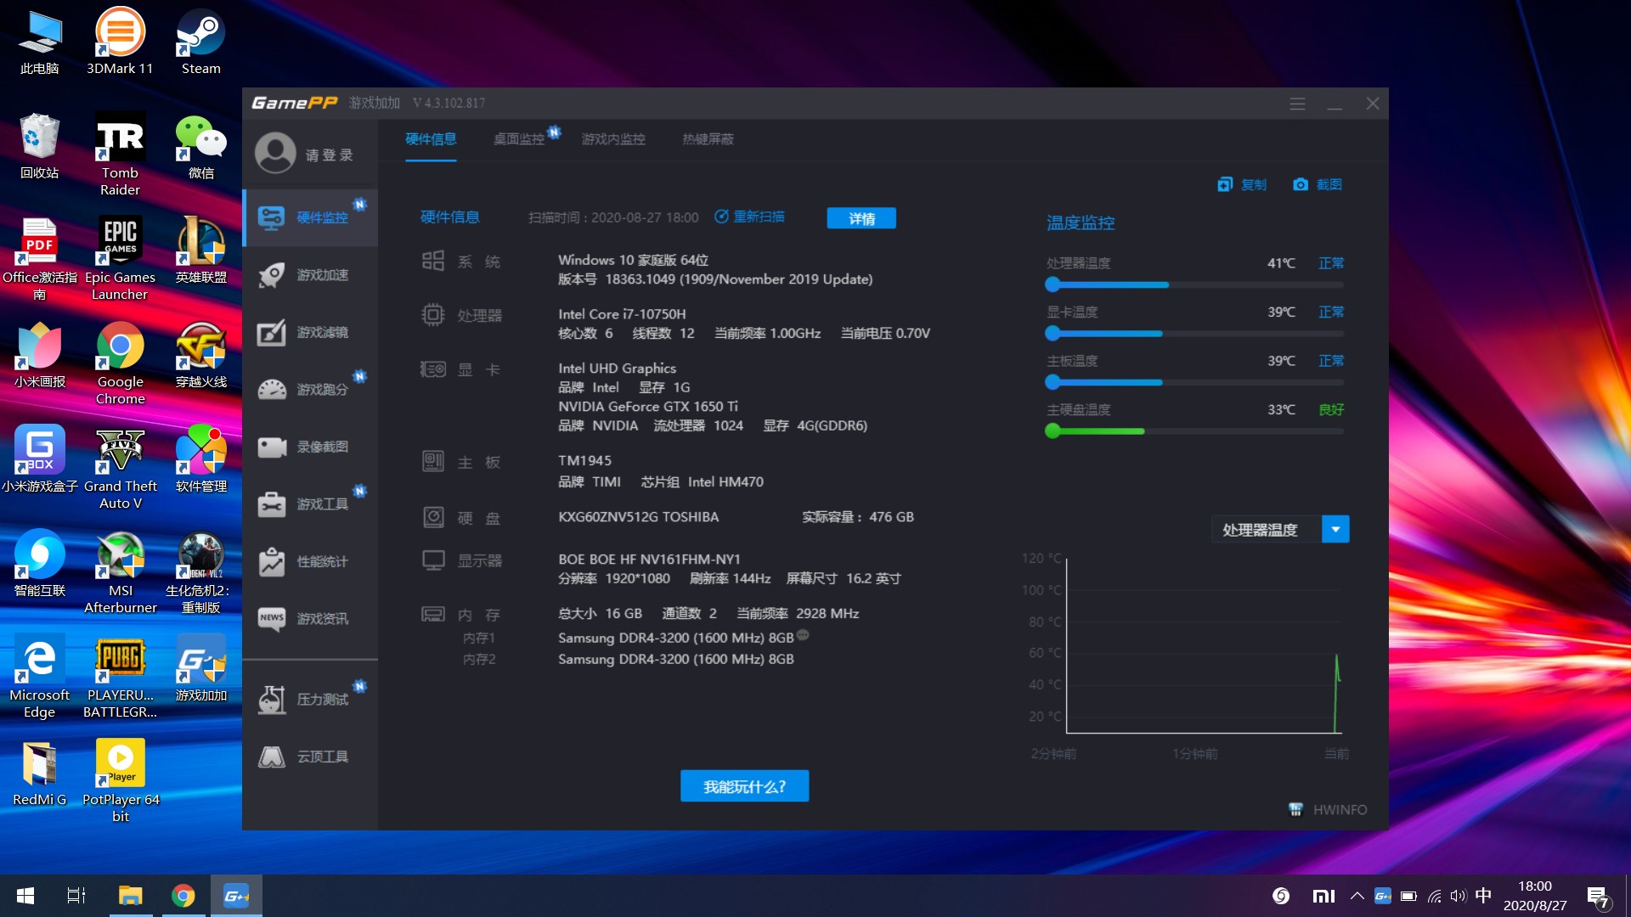View the 性能统计 performance statistics

coord(323,560)
